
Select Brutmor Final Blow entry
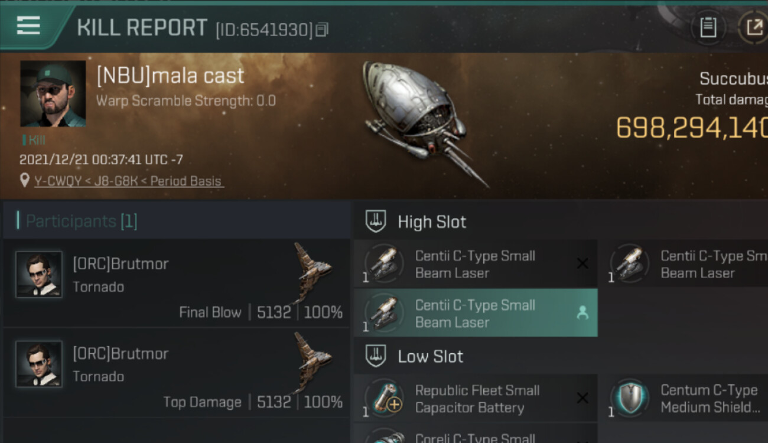coord(177,284)
